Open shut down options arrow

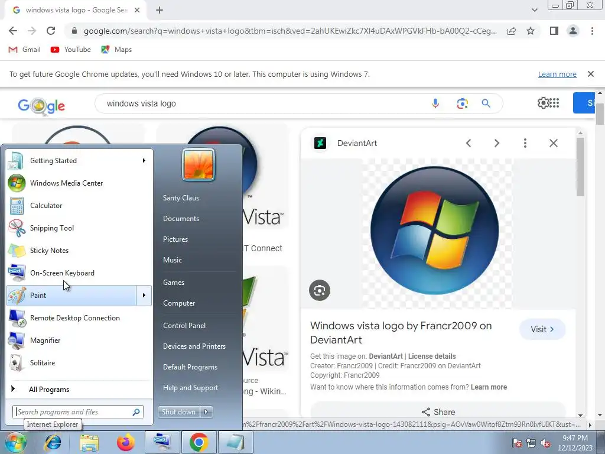point(206,412)
